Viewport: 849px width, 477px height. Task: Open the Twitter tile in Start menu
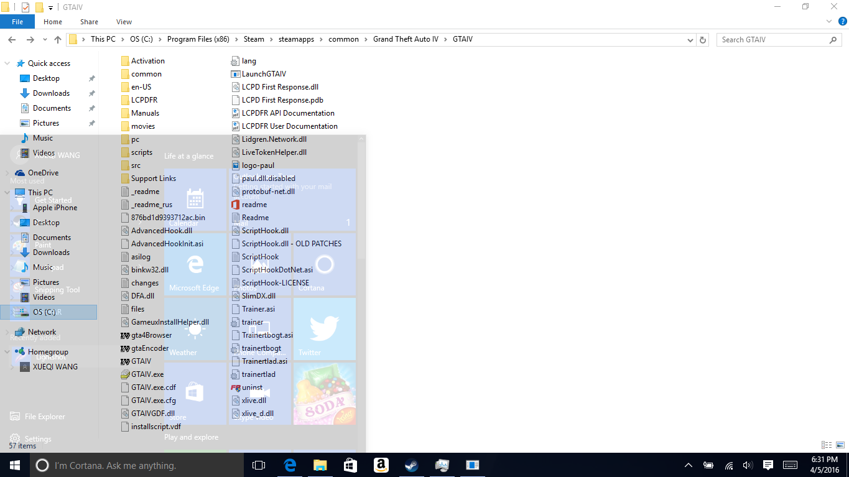pyautogui.click(x=325, y=329)
